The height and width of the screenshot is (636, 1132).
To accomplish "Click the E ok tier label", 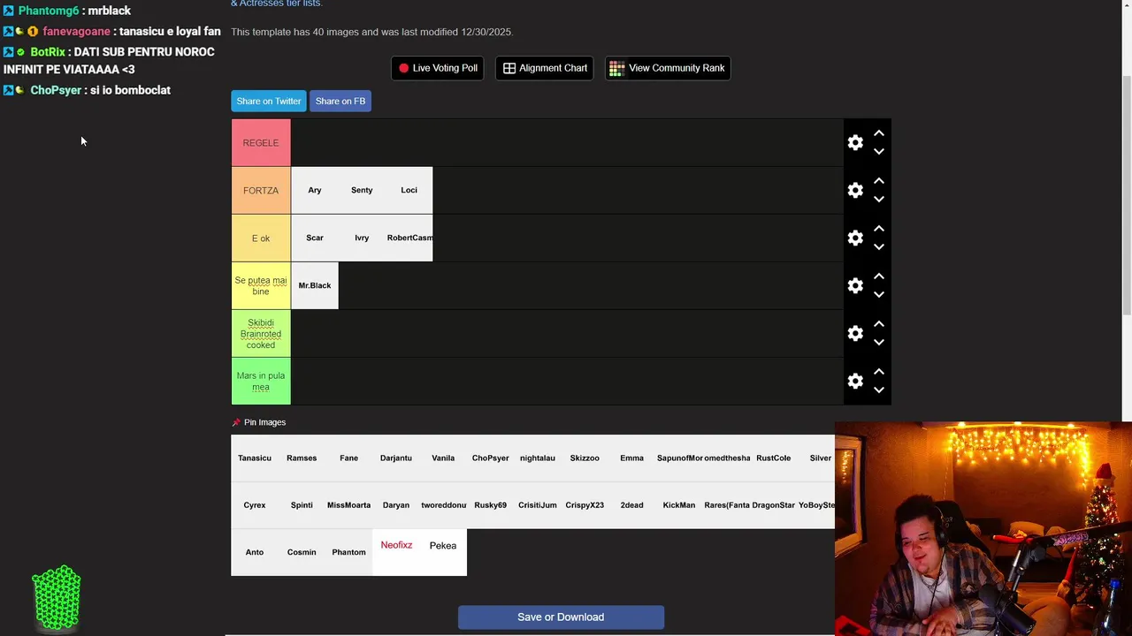I will [x=261, y=238].
